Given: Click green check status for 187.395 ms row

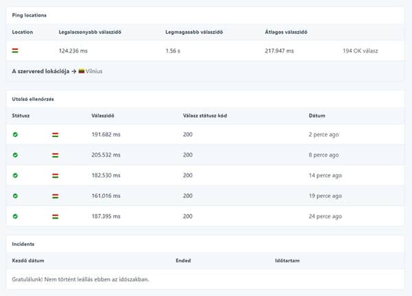Looking at the screenshot, I should click(x=15, y=217).
